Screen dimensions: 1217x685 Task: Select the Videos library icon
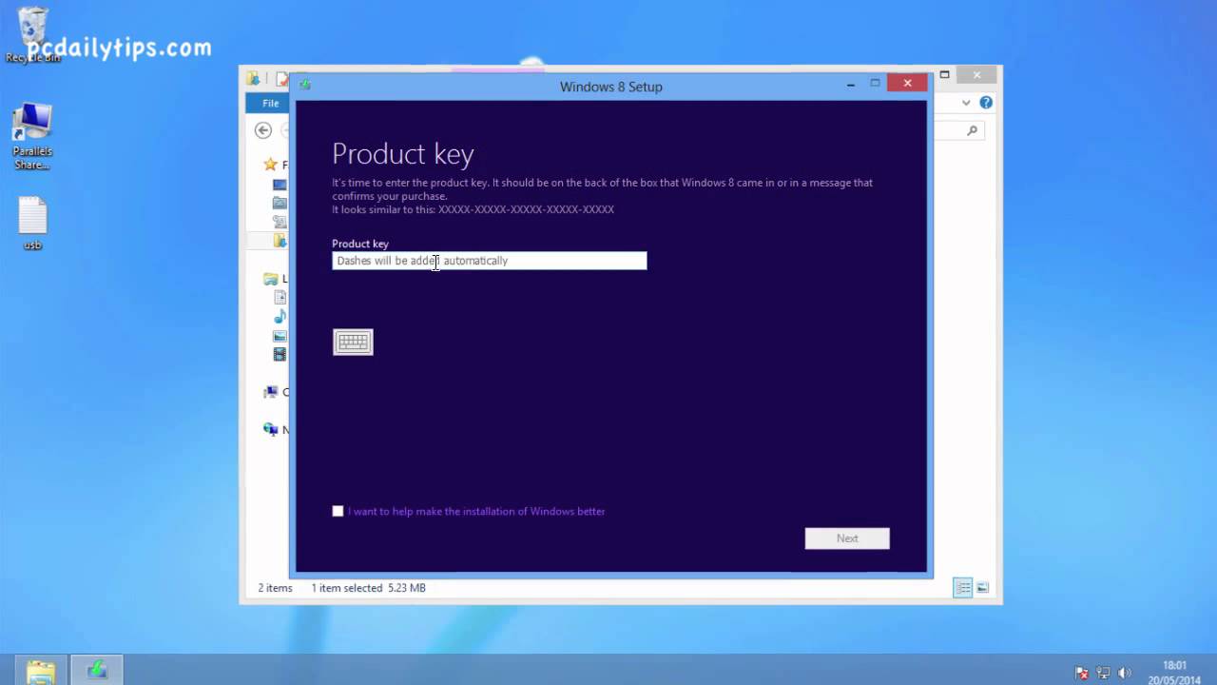[x=280, y=354]
